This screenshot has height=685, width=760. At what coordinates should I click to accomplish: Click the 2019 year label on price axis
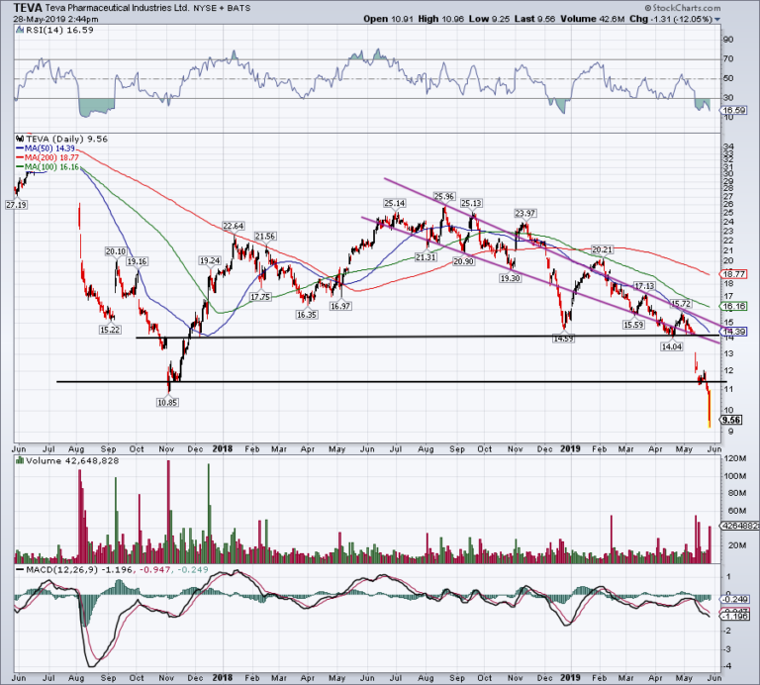click(570, 448)
